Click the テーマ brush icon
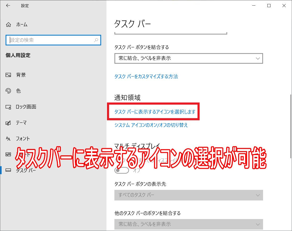292x231 pixels. coord(8,123)
